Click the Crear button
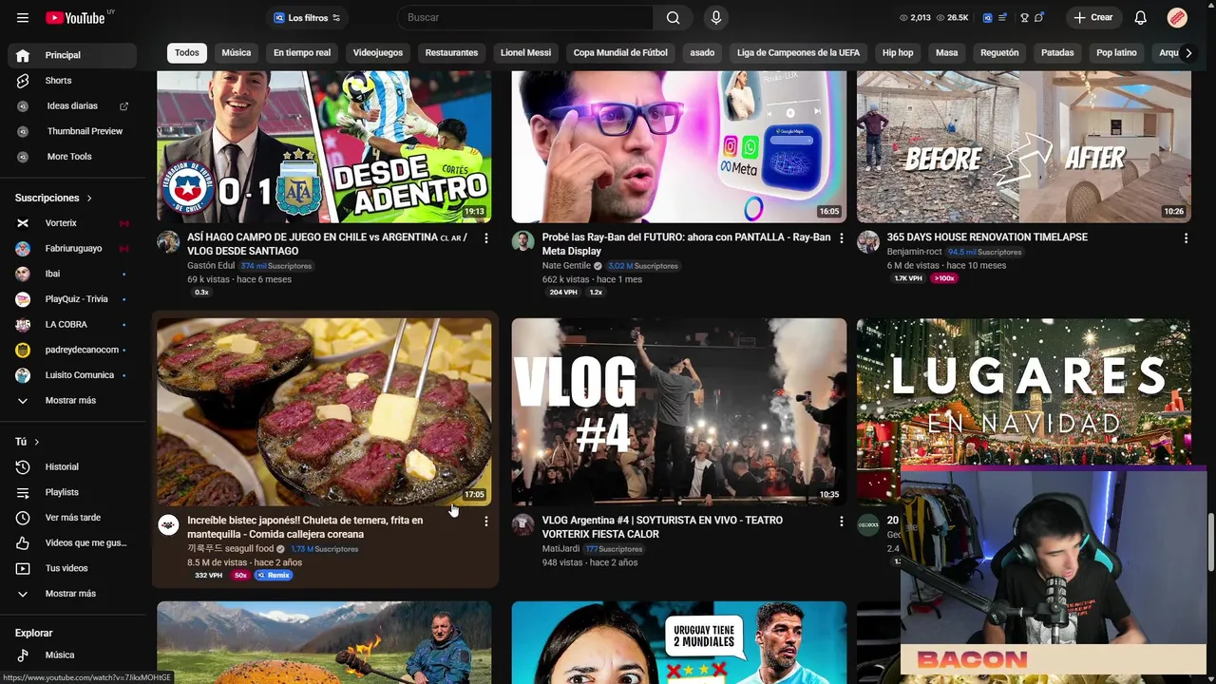 pos(1092,17)
